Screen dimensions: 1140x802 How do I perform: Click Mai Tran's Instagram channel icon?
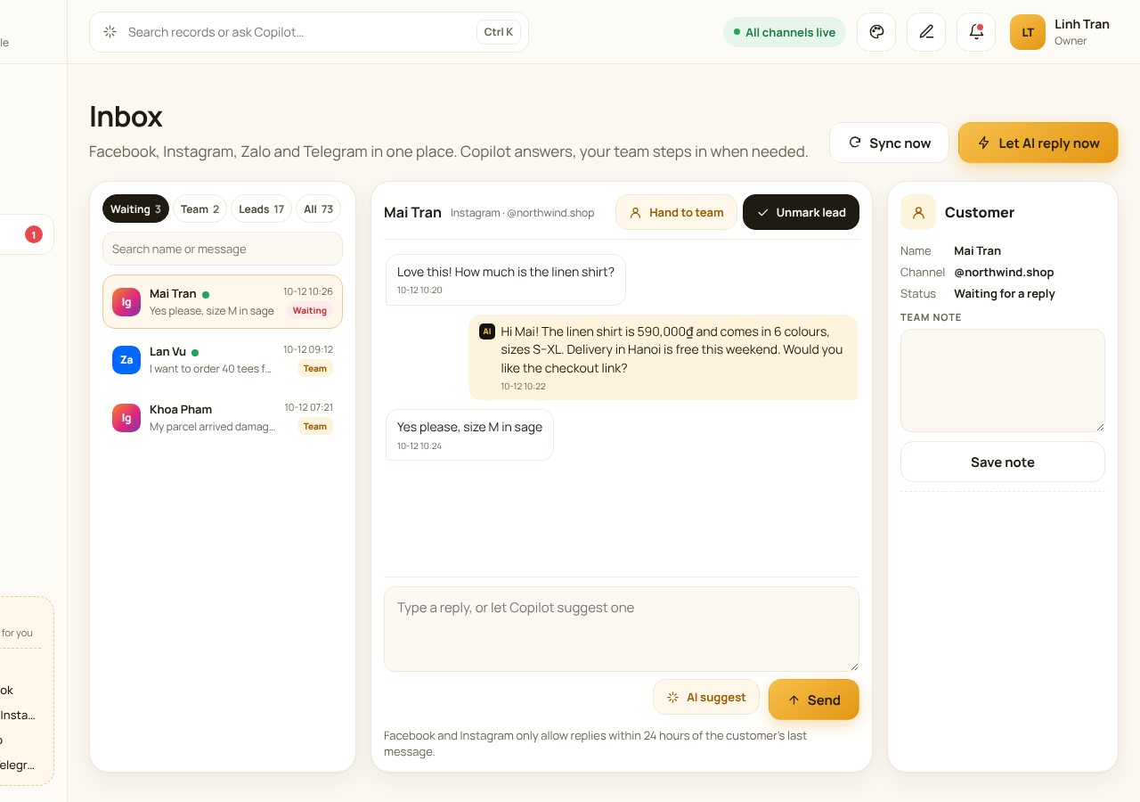click(126, 302)
